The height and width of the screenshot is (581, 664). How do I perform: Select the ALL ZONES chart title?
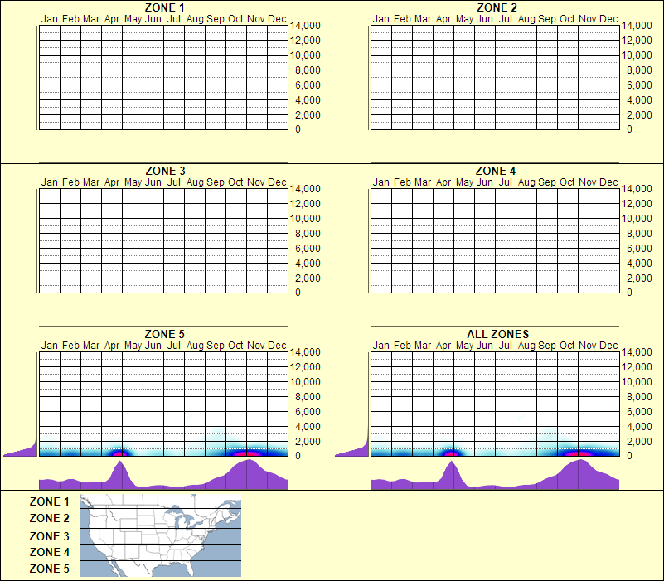(x=497, y=334)
